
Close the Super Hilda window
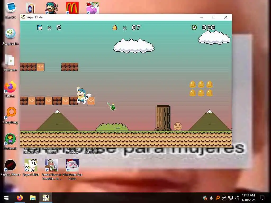[x=226, y=17]
